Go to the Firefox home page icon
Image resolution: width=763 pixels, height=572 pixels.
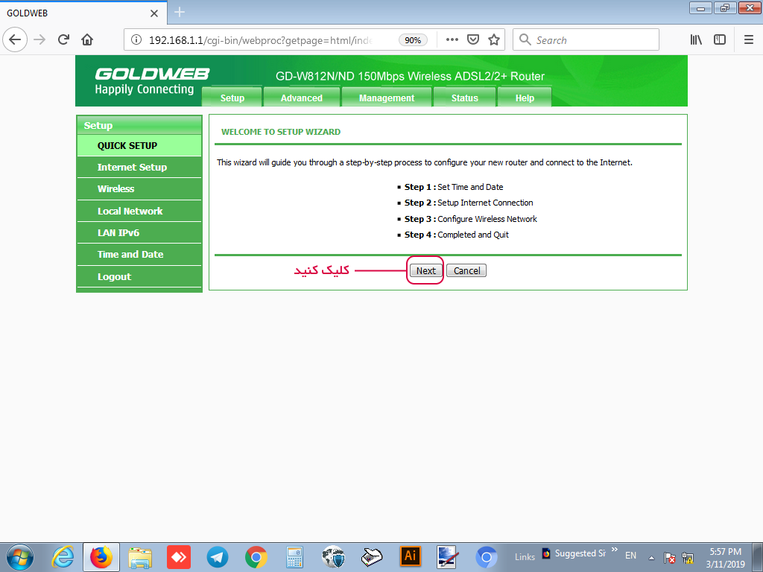tap(87, 39)
